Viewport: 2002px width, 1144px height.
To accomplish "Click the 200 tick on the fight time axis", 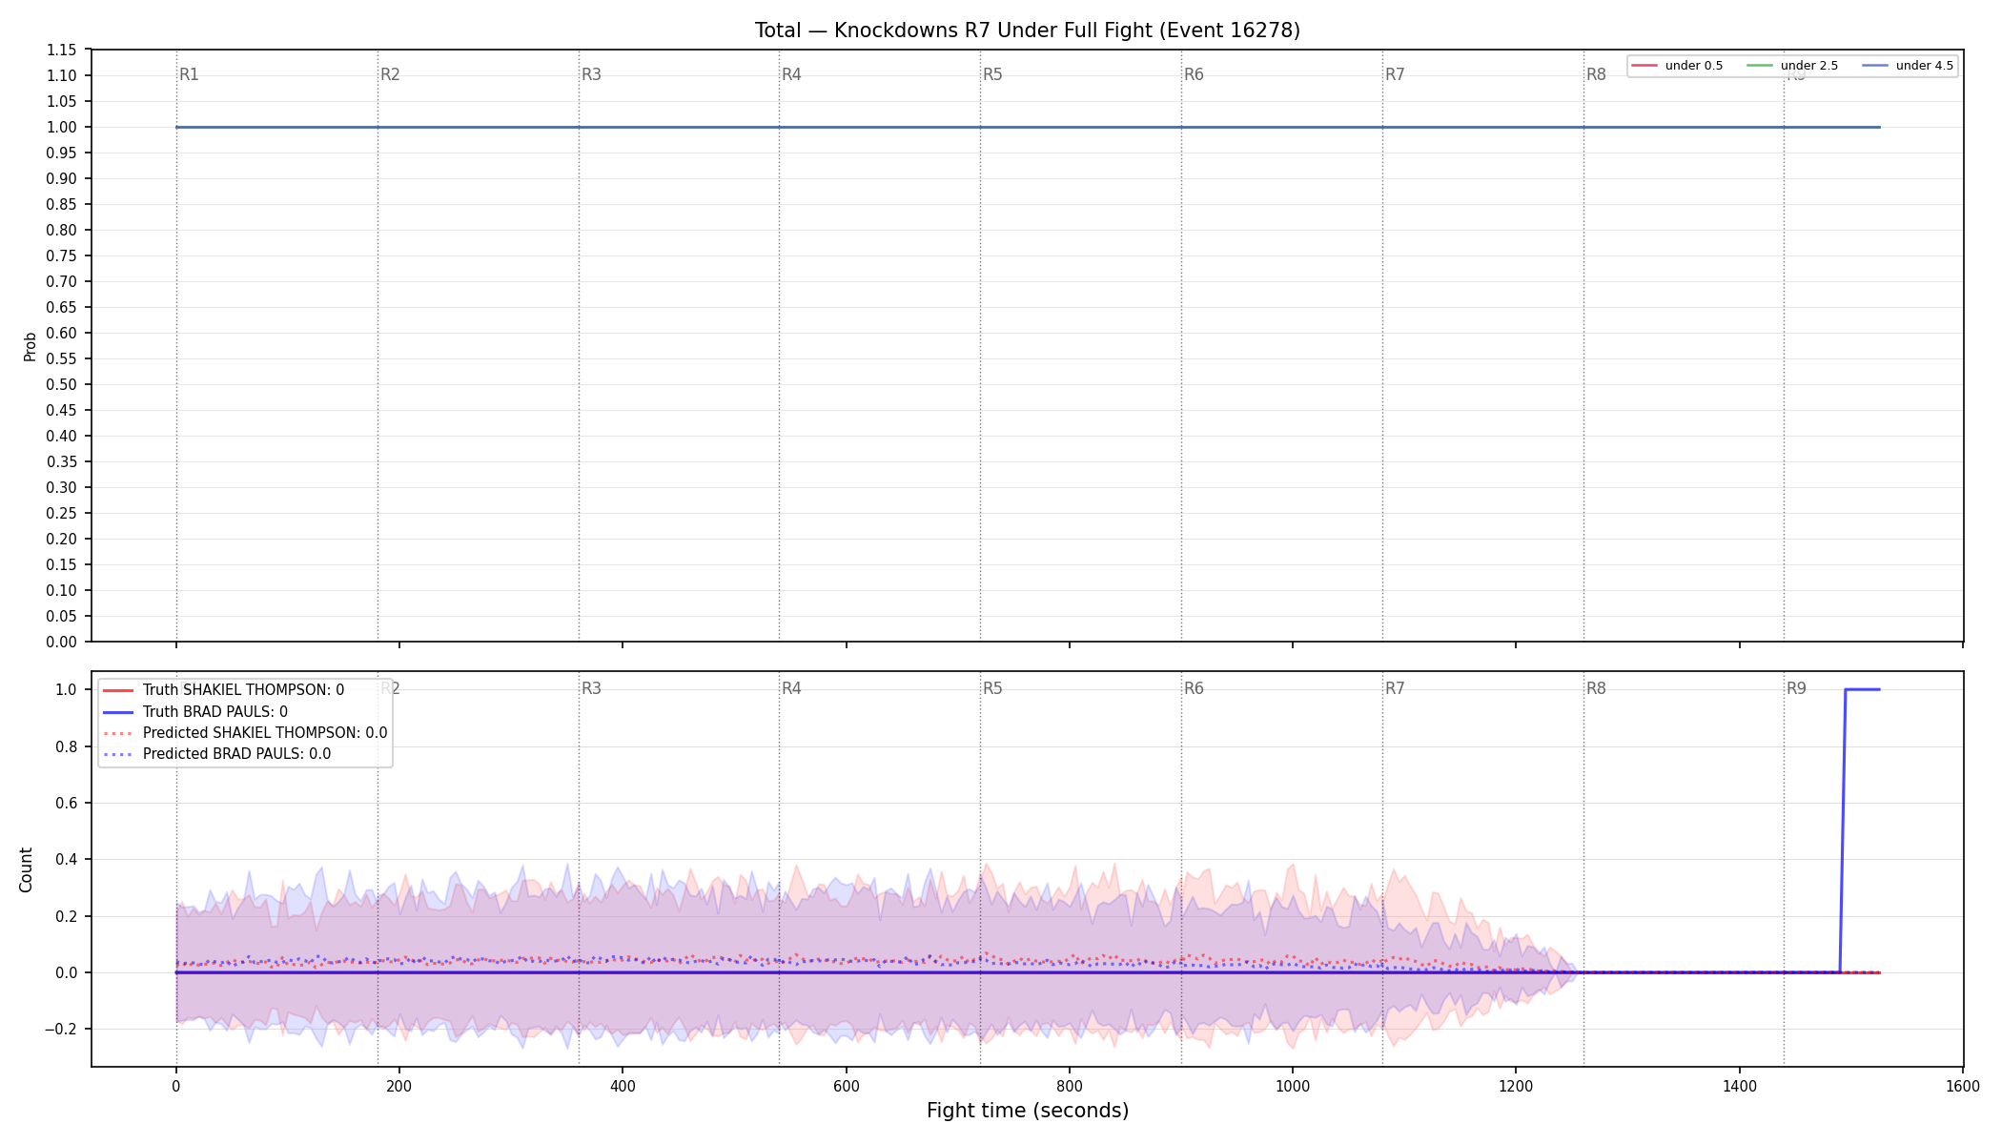I will coord(398,1086).
